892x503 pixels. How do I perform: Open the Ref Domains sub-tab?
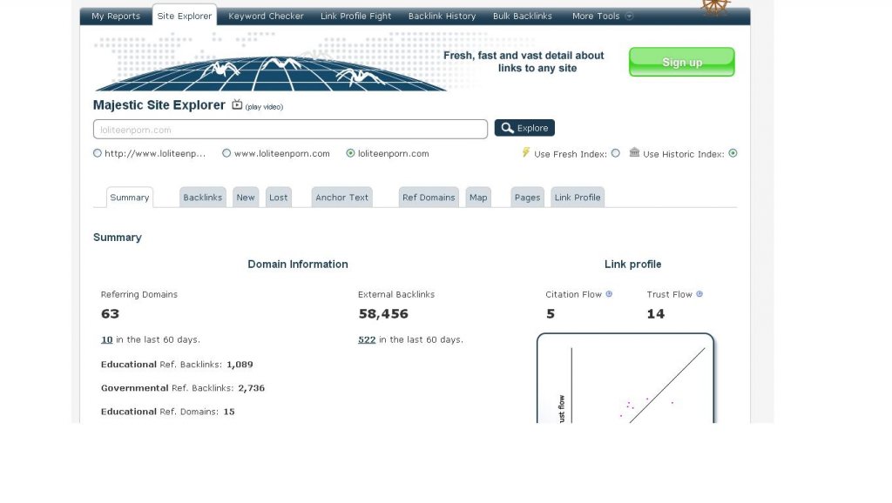[429, 198]
